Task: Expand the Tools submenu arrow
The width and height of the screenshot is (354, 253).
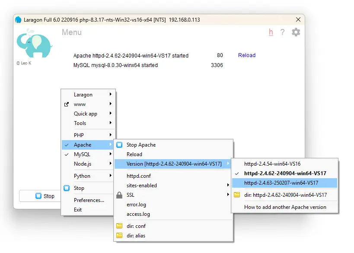Action: pyautogui.click(x=110, y=123)
